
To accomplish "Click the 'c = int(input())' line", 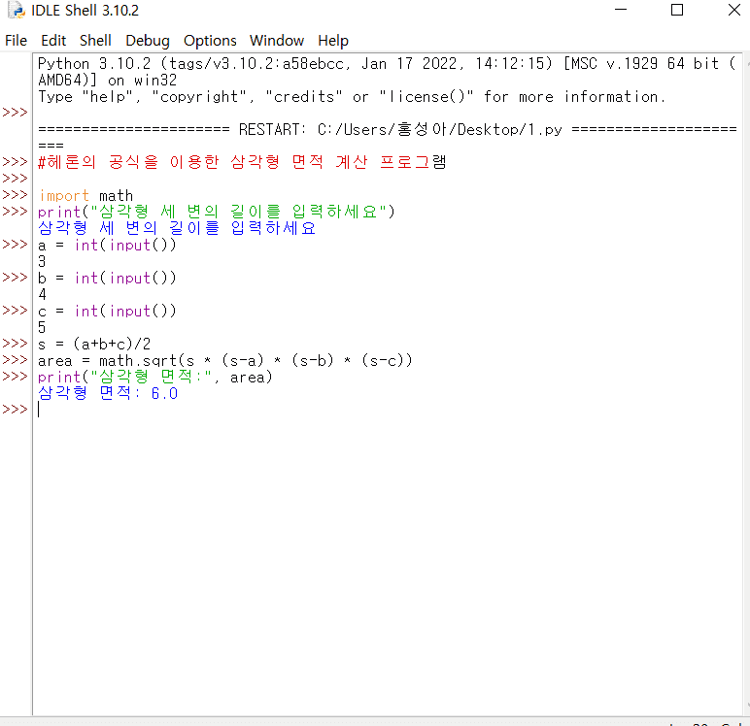I will (x=107, y=312).
